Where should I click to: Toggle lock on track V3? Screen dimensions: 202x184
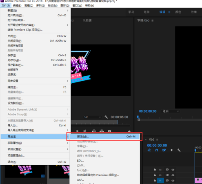[x=155, y=169]
